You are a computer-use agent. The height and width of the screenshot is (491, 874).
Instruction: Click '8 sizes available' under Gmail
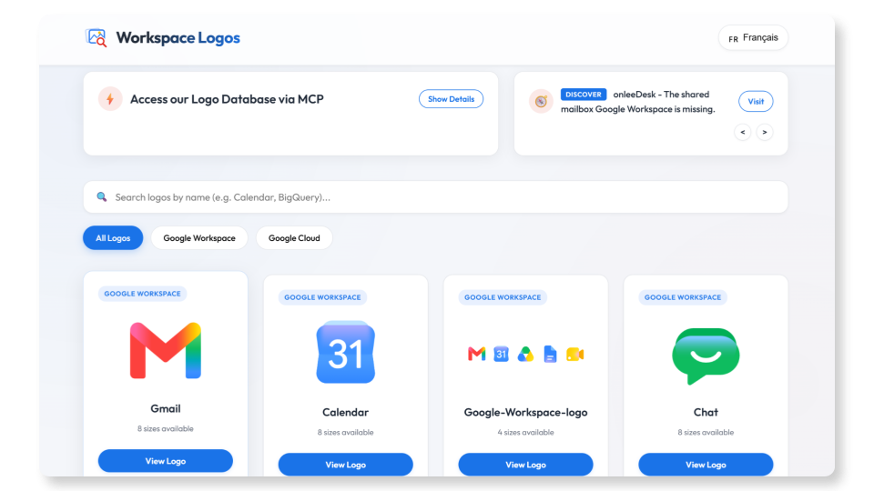tap(166, 428)
